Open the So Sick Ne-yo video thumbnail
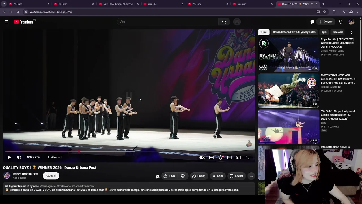The height and width of the screenshot is (204, 362). pos(288,127)
